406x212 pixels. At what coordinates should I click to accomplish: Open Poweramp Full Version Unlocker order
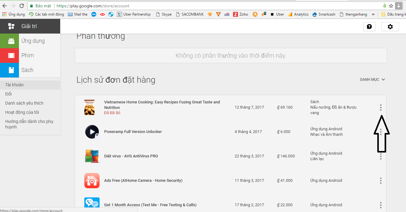(133, 132)
